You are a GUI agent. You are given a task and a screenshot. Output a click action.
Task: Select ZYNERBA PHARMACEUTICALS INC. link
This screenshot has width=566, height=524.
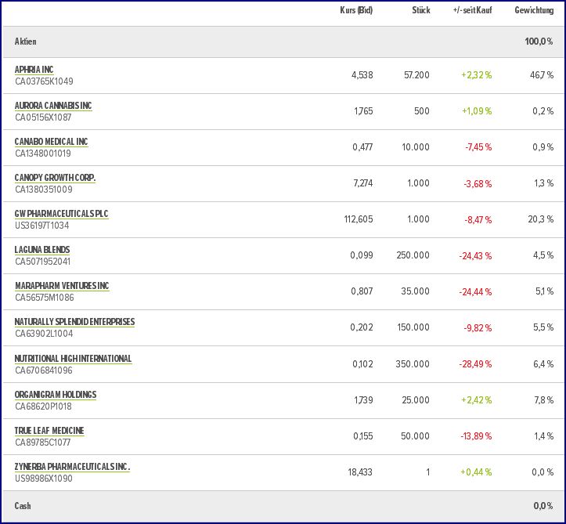point(72,467)
